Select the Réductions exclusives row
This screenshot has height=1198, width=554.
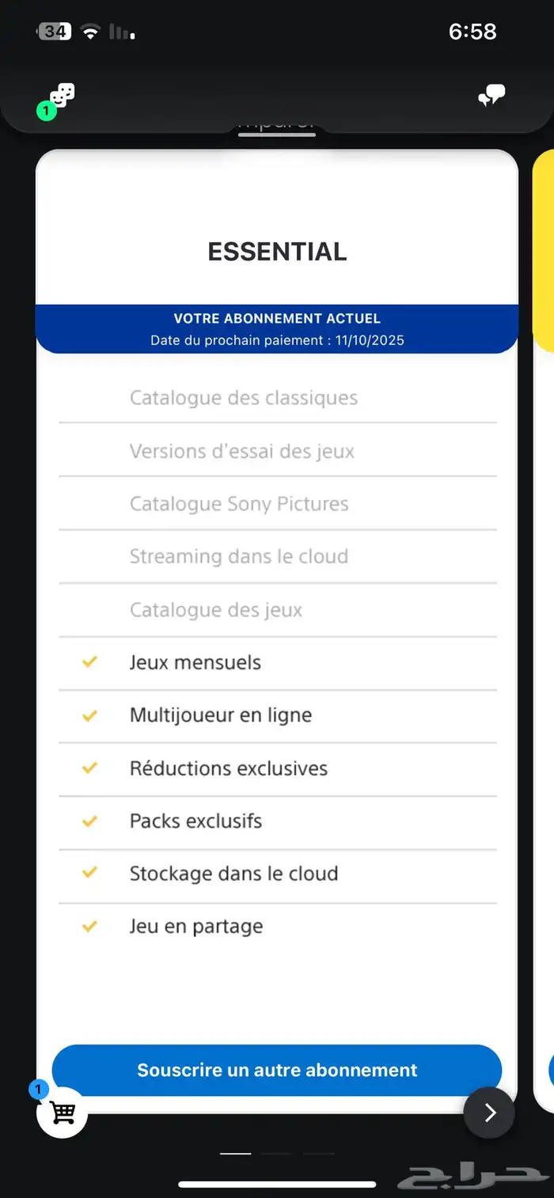click(278, 768)
